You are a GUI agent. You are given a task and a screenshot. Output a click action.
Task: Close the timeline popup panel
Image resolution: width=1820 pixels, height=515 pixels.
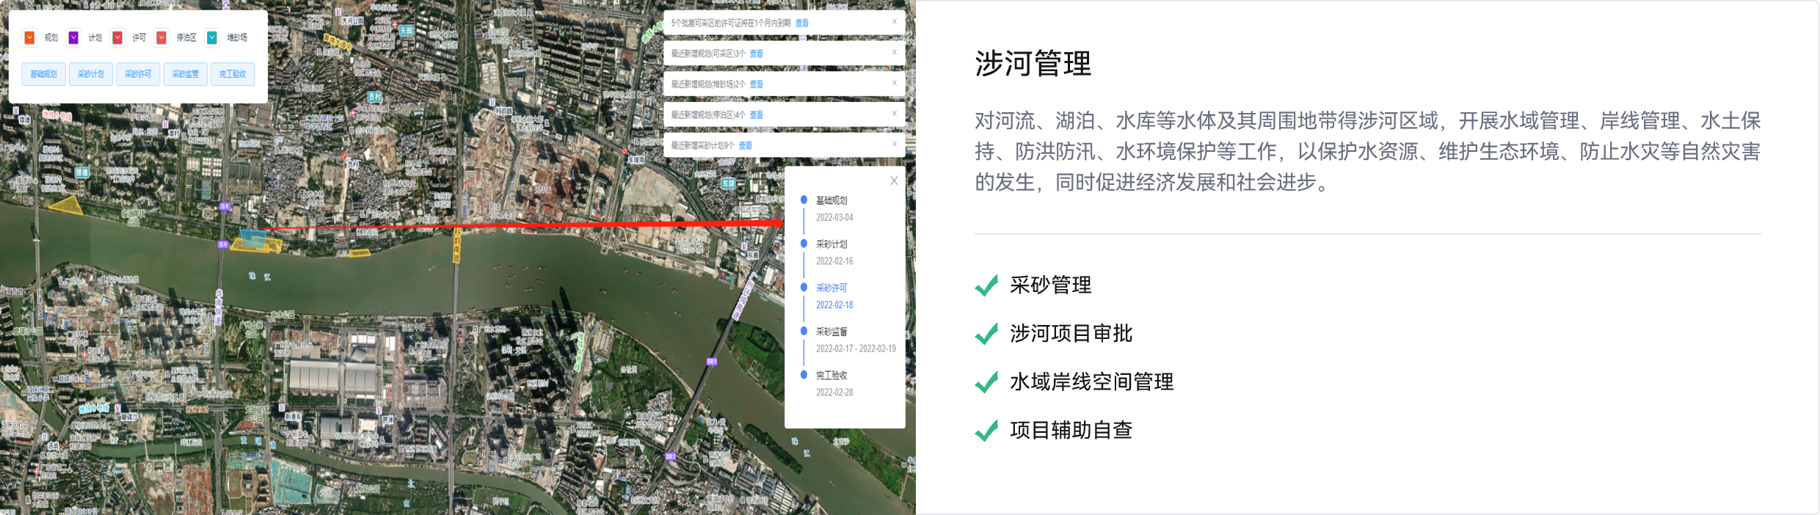click(894, 181)
